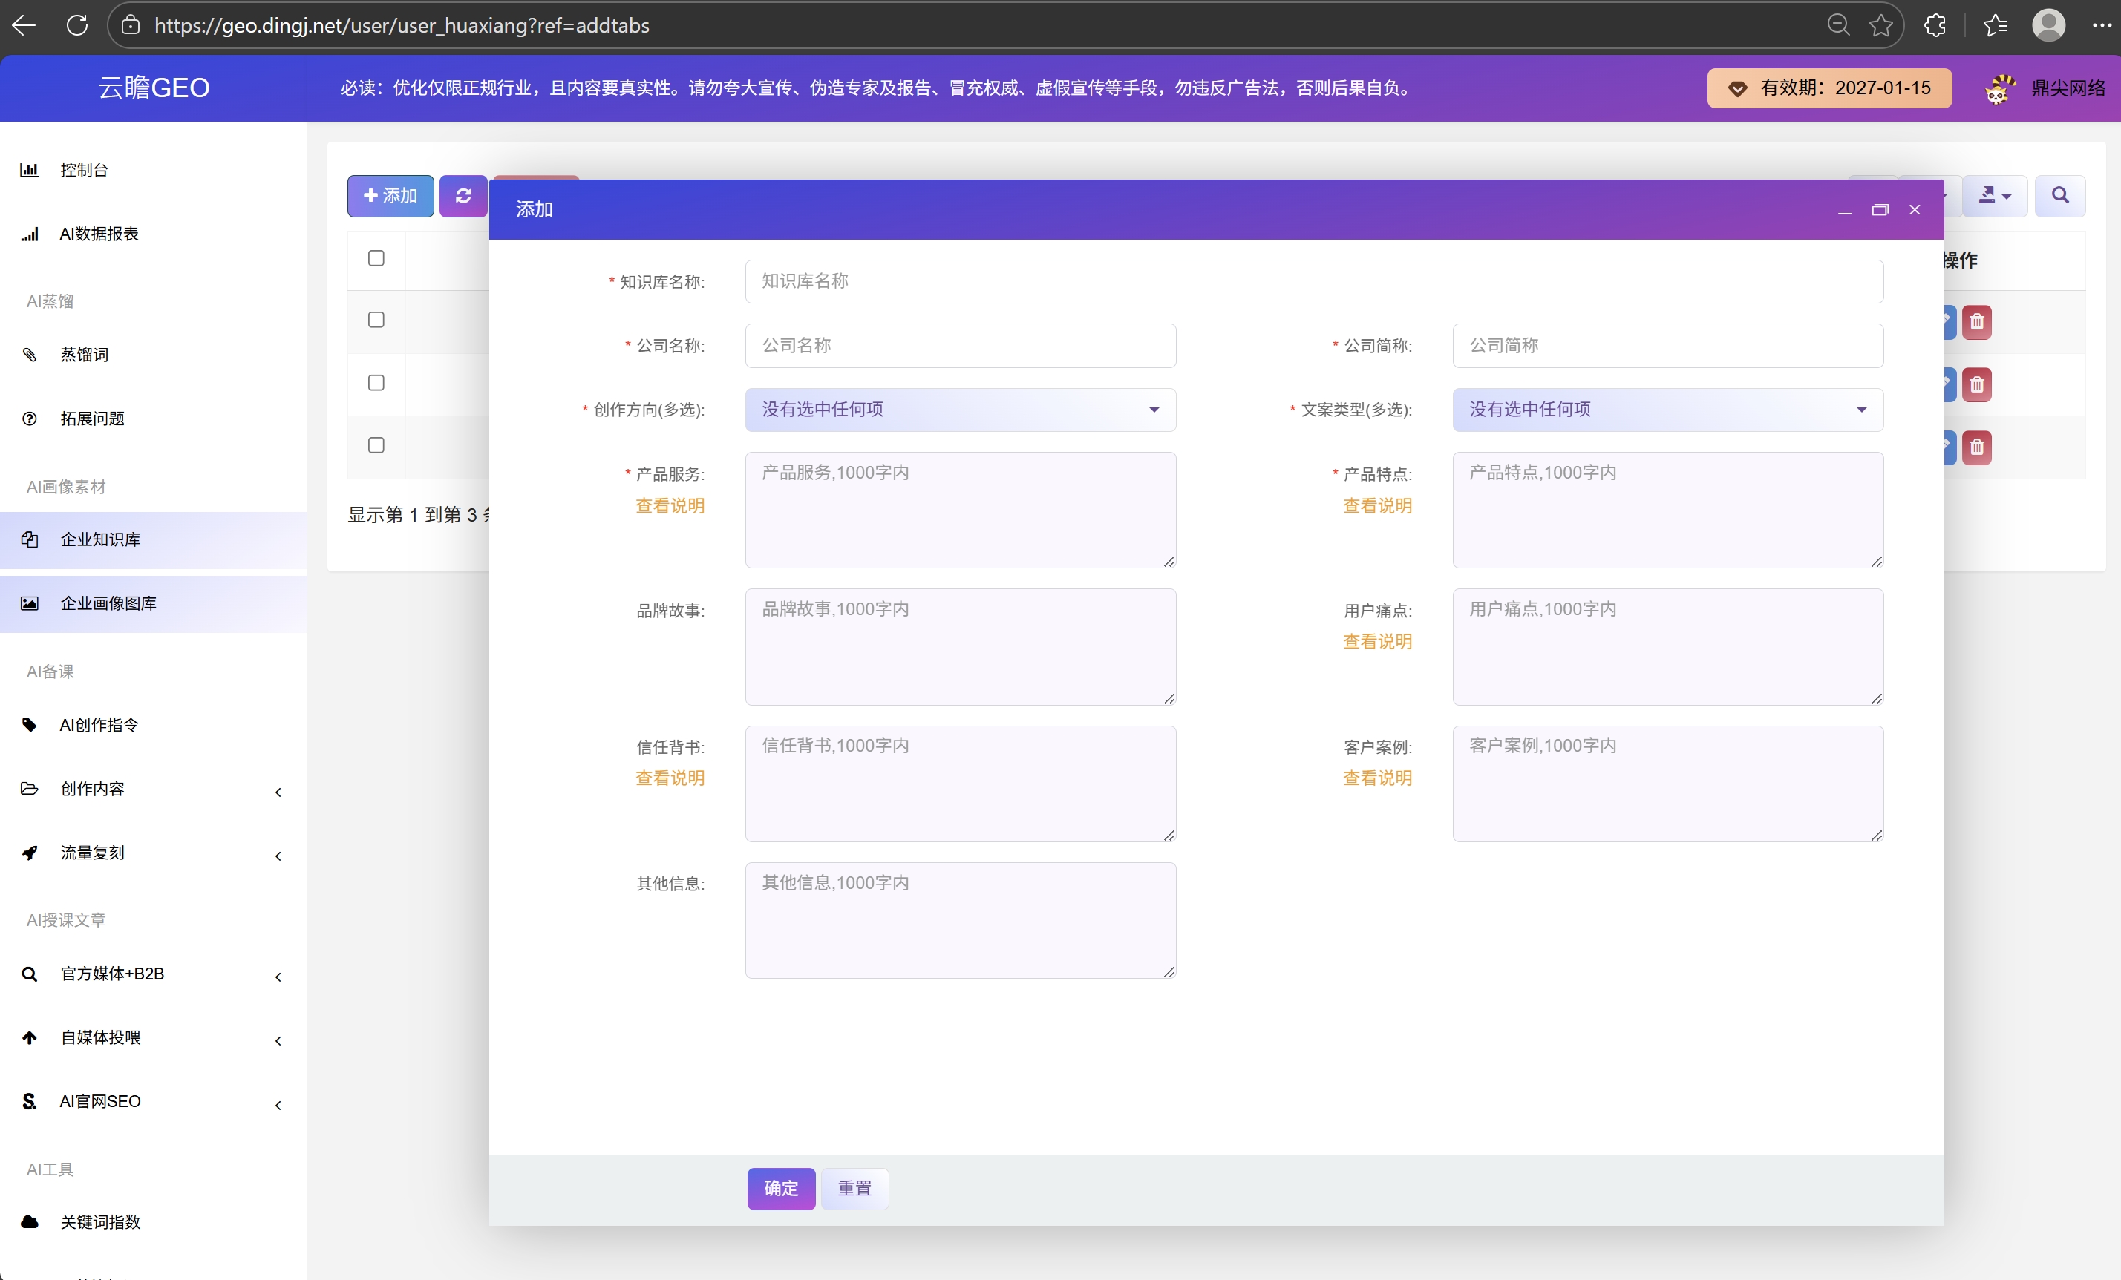Image resolution: width=2121 pixels, height=1280 pixels.
Task: Click the 知识库名称 input field
Action: [x=1315, y=281]
